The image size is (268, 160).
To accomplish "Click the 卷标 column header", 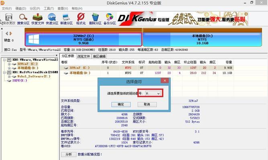I will [x=64, y=62].
